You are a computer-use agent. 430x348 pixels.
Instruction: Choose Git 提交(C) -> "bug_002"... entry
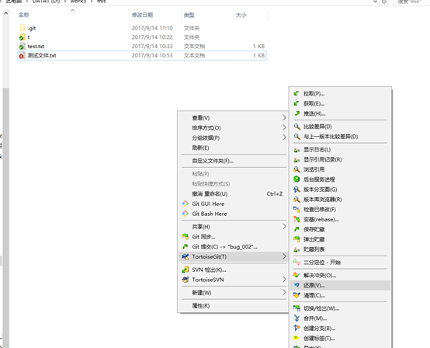coord(233,247)
